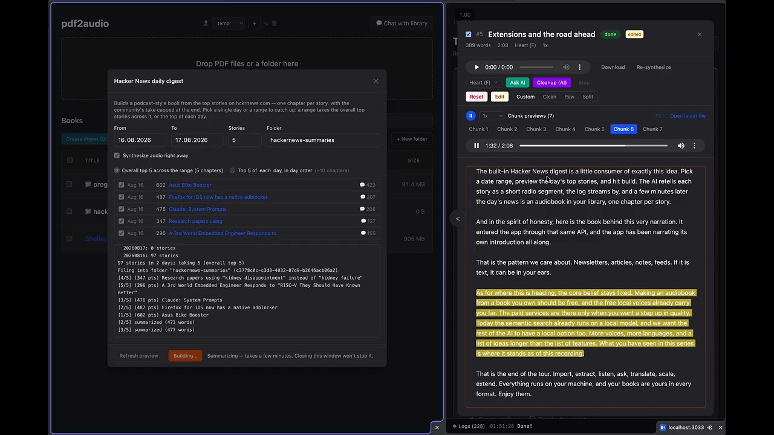Mute the chunk preview player volume
This screenshot has height=435, width=774.
pos(681,146)
